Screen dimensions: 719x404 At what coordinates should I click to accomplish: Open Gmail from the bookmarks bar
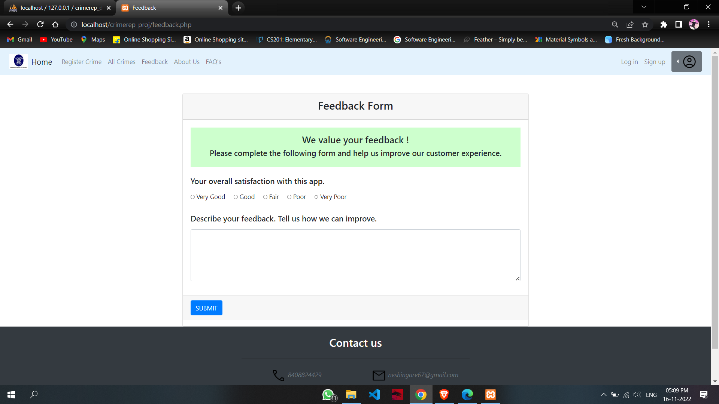pyautogui.click(x=19, y=39)
